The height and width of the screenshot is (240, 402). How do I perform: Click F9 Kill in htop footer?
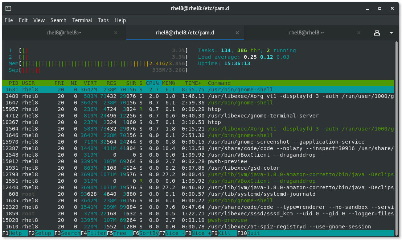pos(224,233)
